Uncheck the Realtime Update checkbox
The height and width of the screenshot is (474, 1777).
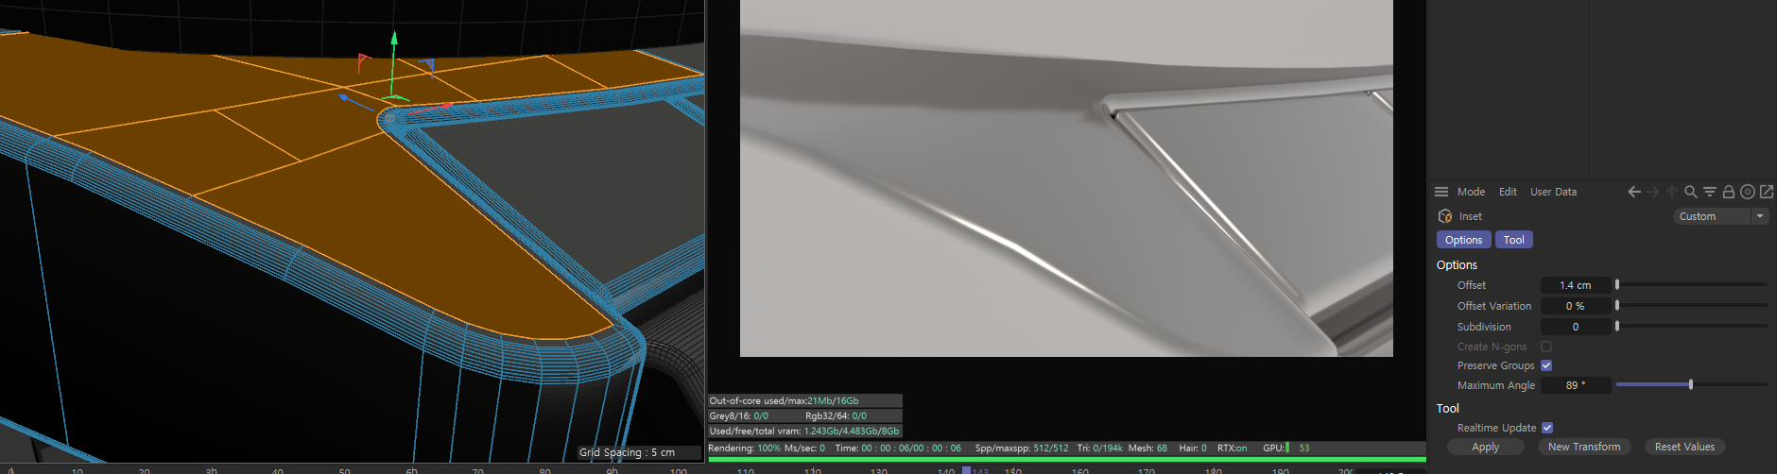click(1547, 428)
